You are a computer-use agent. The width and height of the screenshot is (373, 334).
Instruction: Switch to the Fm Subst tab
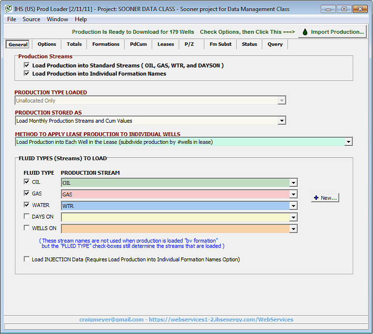pyautogui.click(x=220, y=44)
